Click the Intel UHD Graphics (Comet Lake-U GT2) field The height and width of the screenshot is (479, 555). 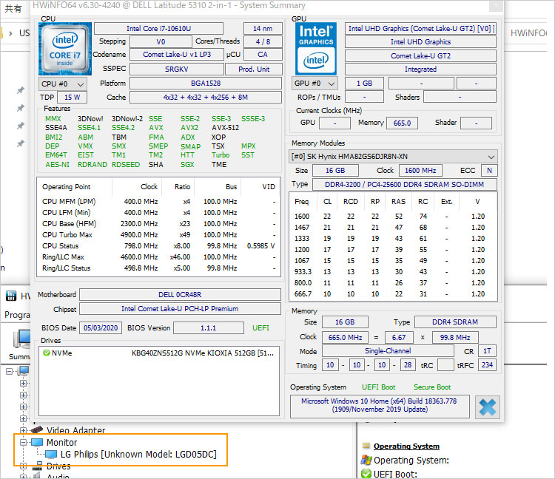(420, 29)
